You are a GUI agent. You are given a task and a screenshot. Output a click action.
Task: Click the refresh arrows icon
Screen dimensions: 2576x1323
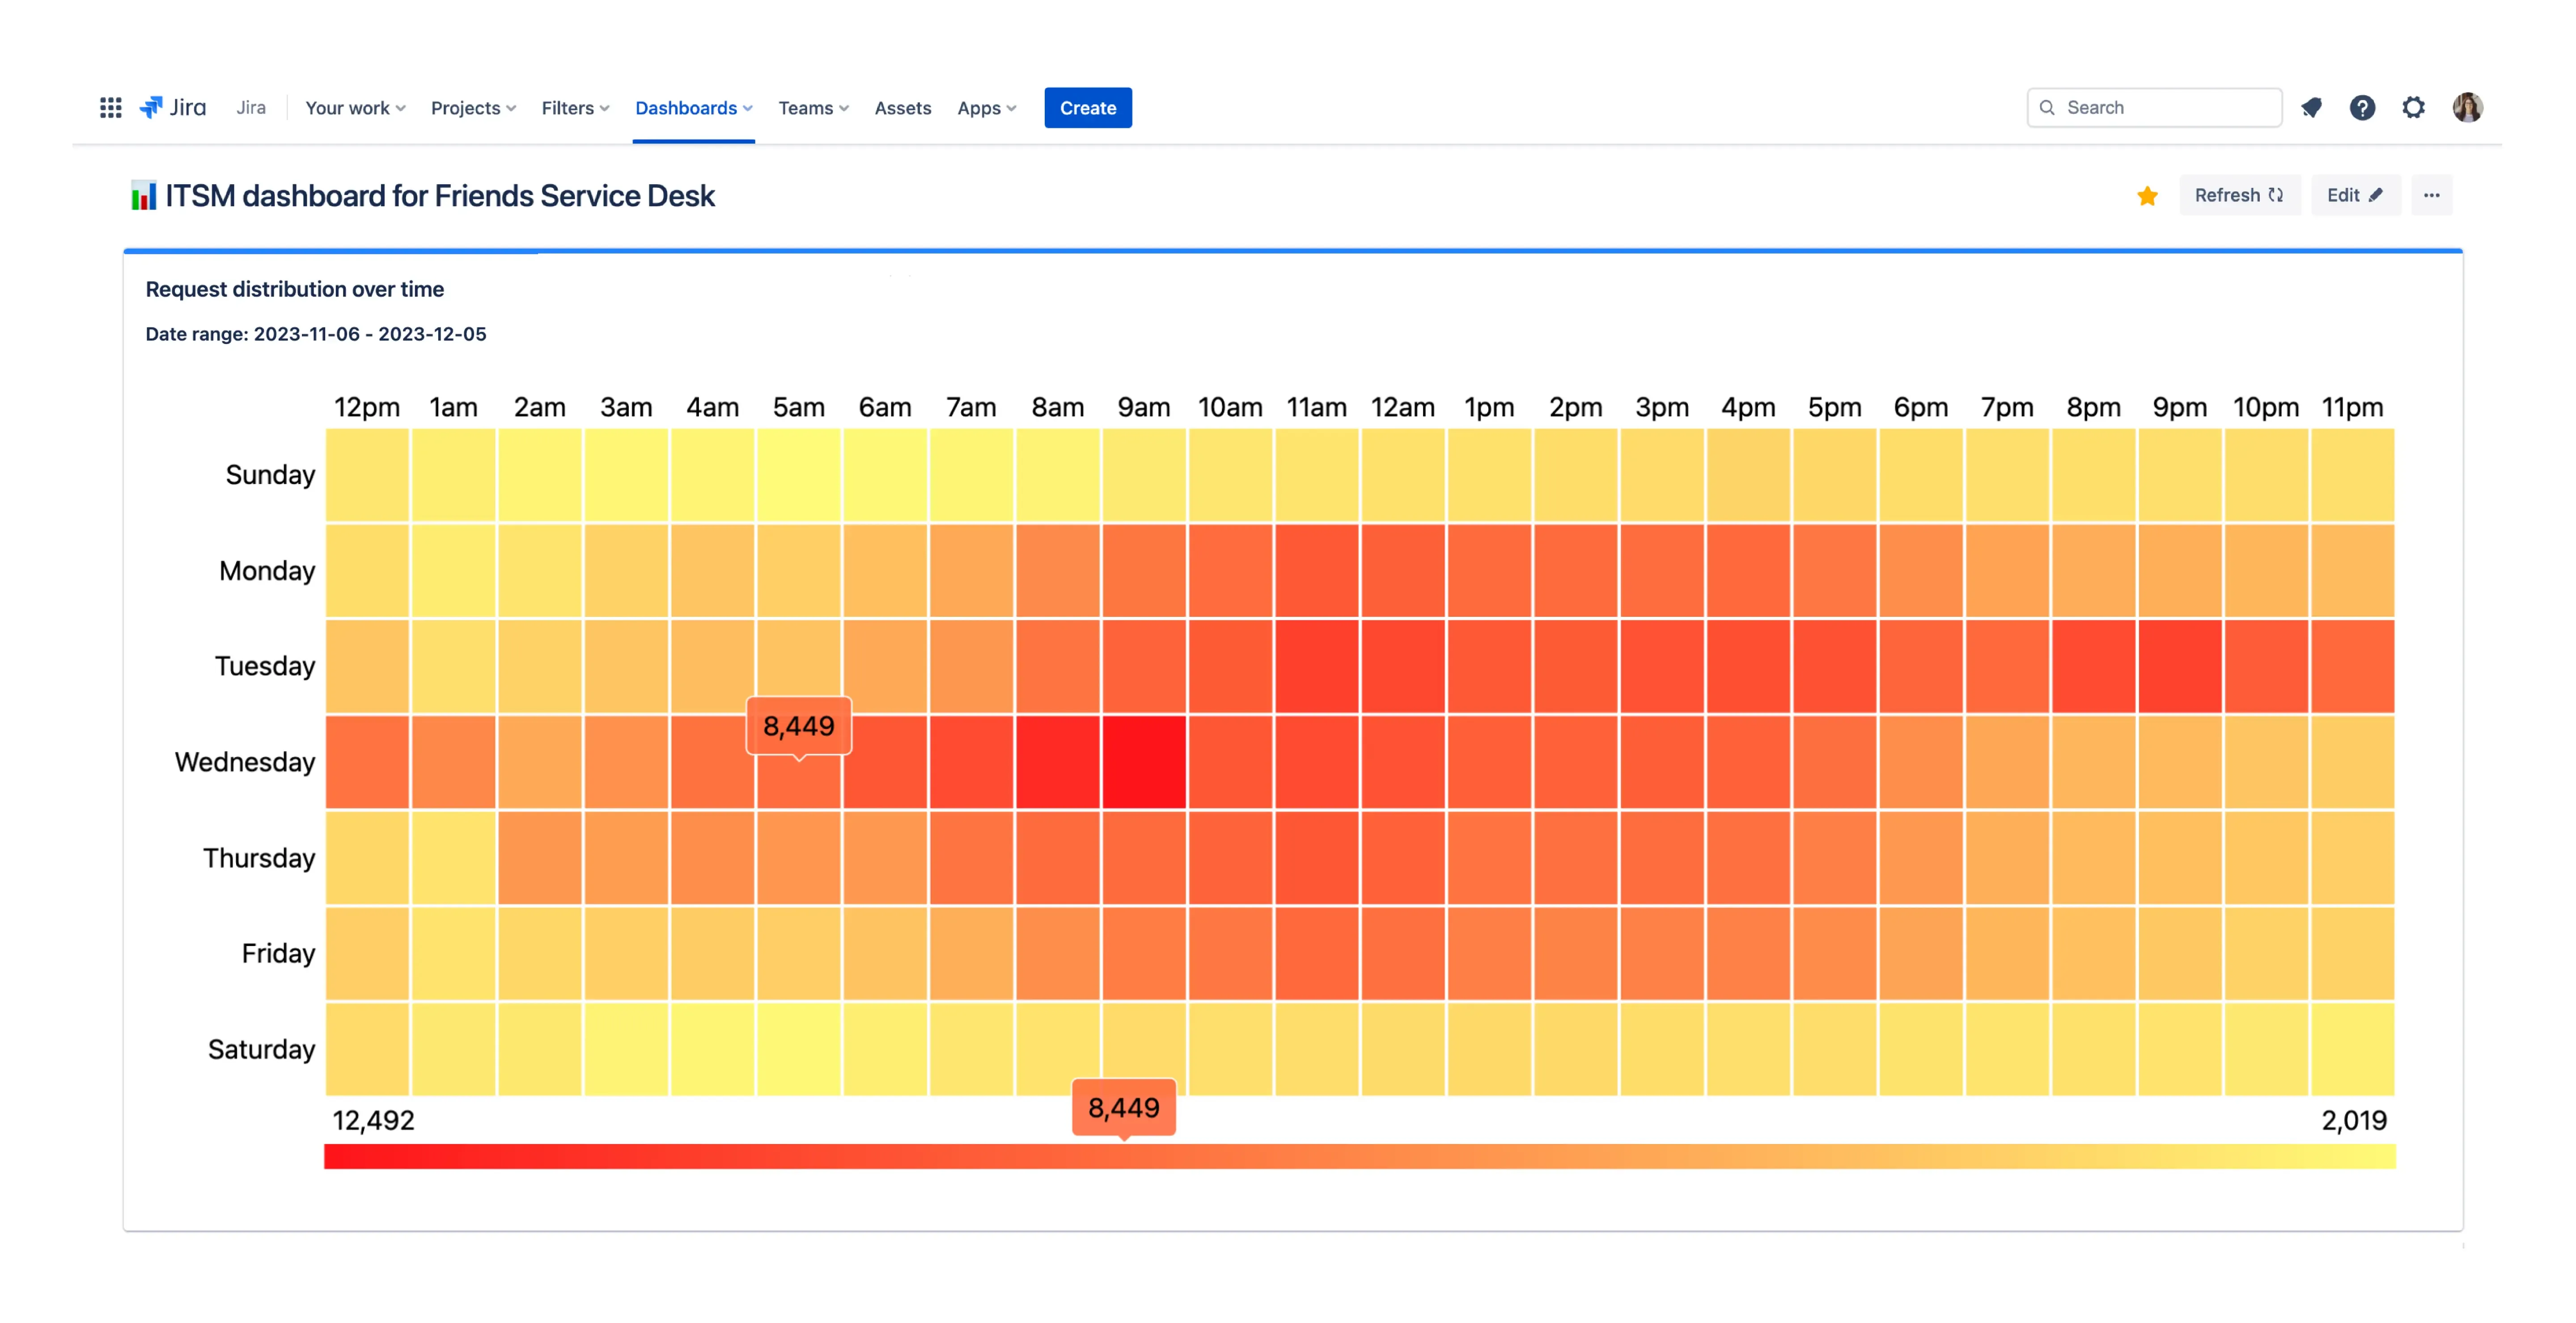click(2277, 195)
